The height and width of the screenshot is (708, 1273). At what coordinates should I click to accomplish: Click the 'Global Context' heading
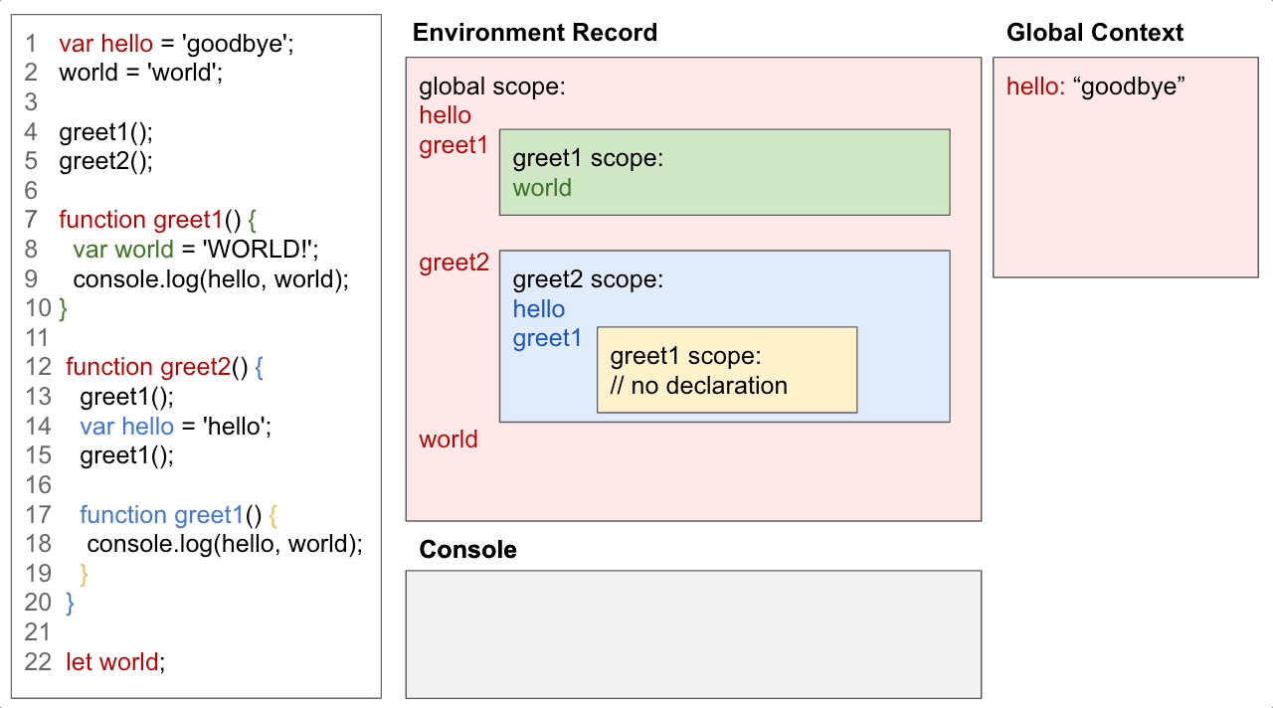[1094, 33]
